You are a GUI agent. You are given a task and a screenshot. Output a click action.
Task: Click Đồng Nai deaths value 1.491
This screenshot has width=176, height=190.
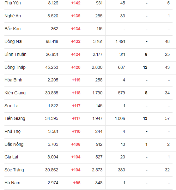tap(120, 41)
